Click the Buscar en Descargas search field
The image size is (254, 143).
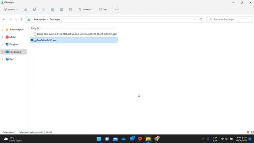click(229, 19)
